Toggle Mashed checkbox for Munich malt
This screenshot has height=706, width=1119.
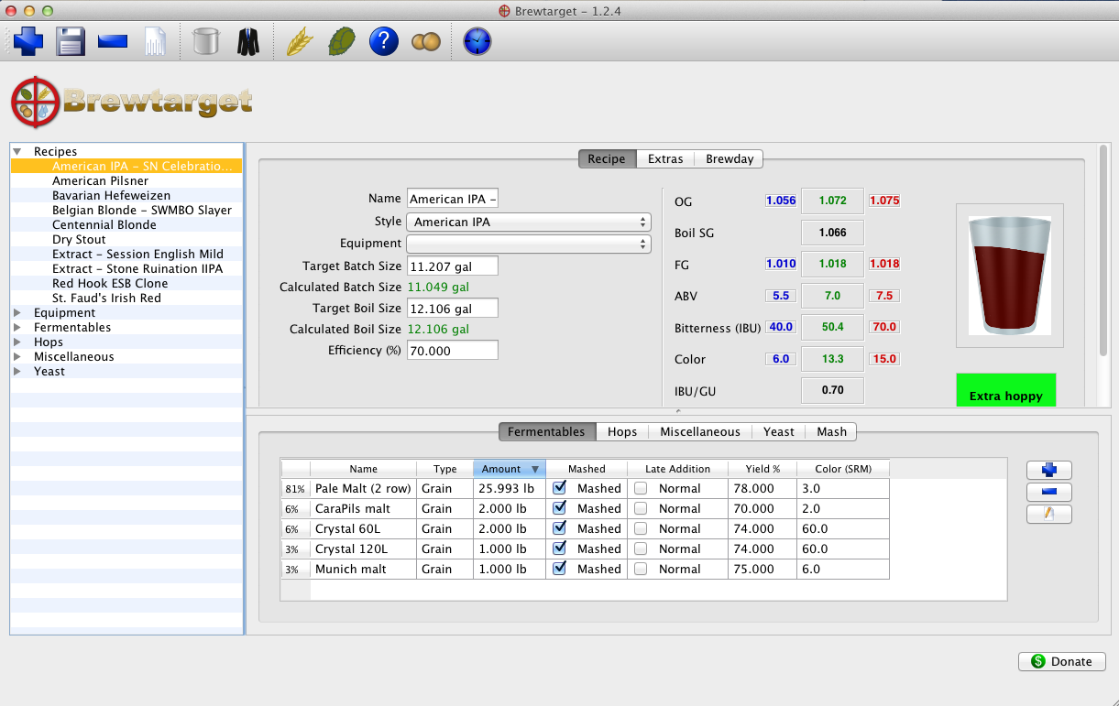(x=559, y=569)
